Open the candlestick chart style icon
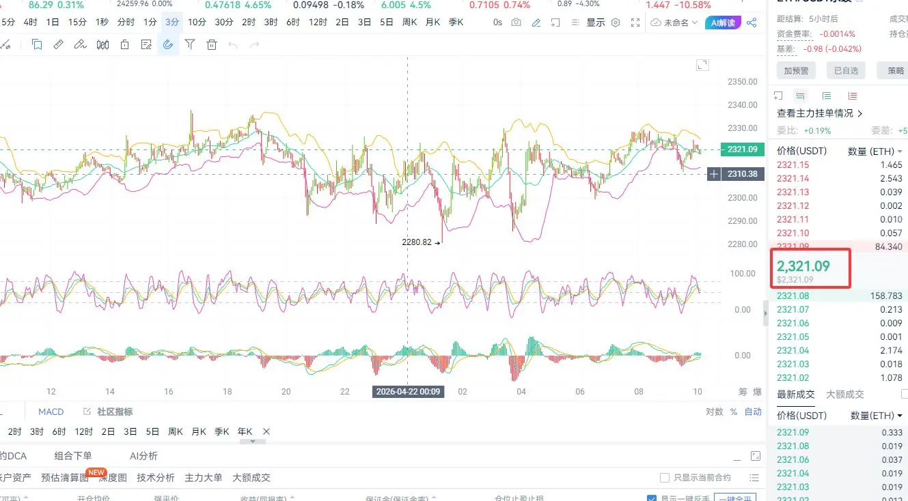Image resolution: width=908 pixels, height=501 pixels. [102, 45]
